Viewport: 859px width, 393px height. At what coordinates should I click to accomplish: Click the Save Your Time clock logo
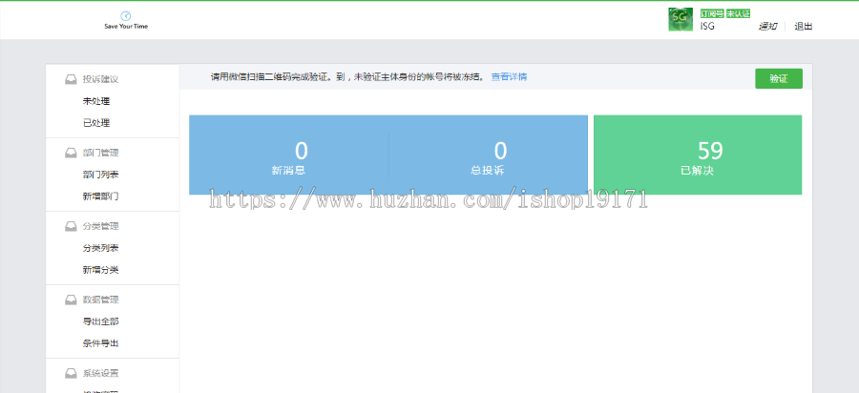(126, 20)
